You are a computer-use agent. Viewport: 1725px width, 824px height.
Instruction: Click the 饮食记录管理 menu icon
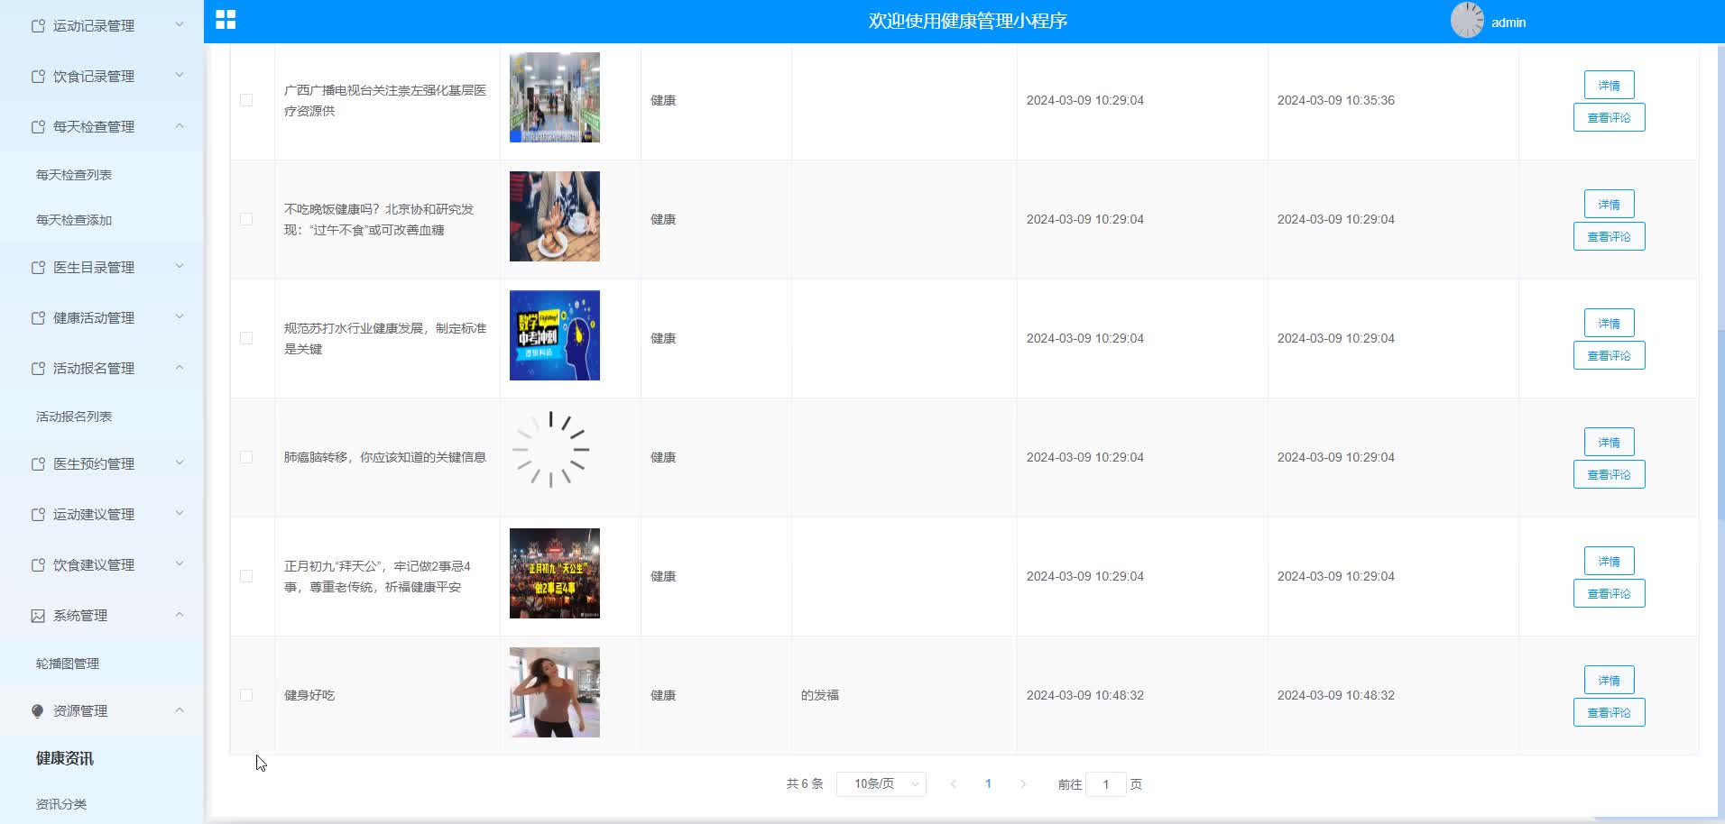point(38,77)
